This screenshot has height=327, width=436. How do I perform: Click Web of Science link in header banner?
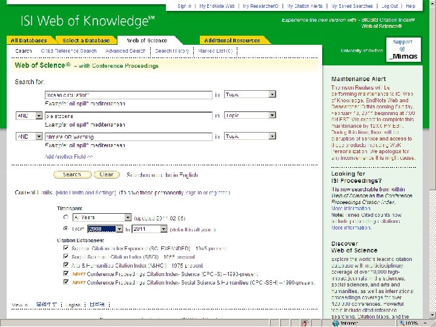tap(381, 26)
